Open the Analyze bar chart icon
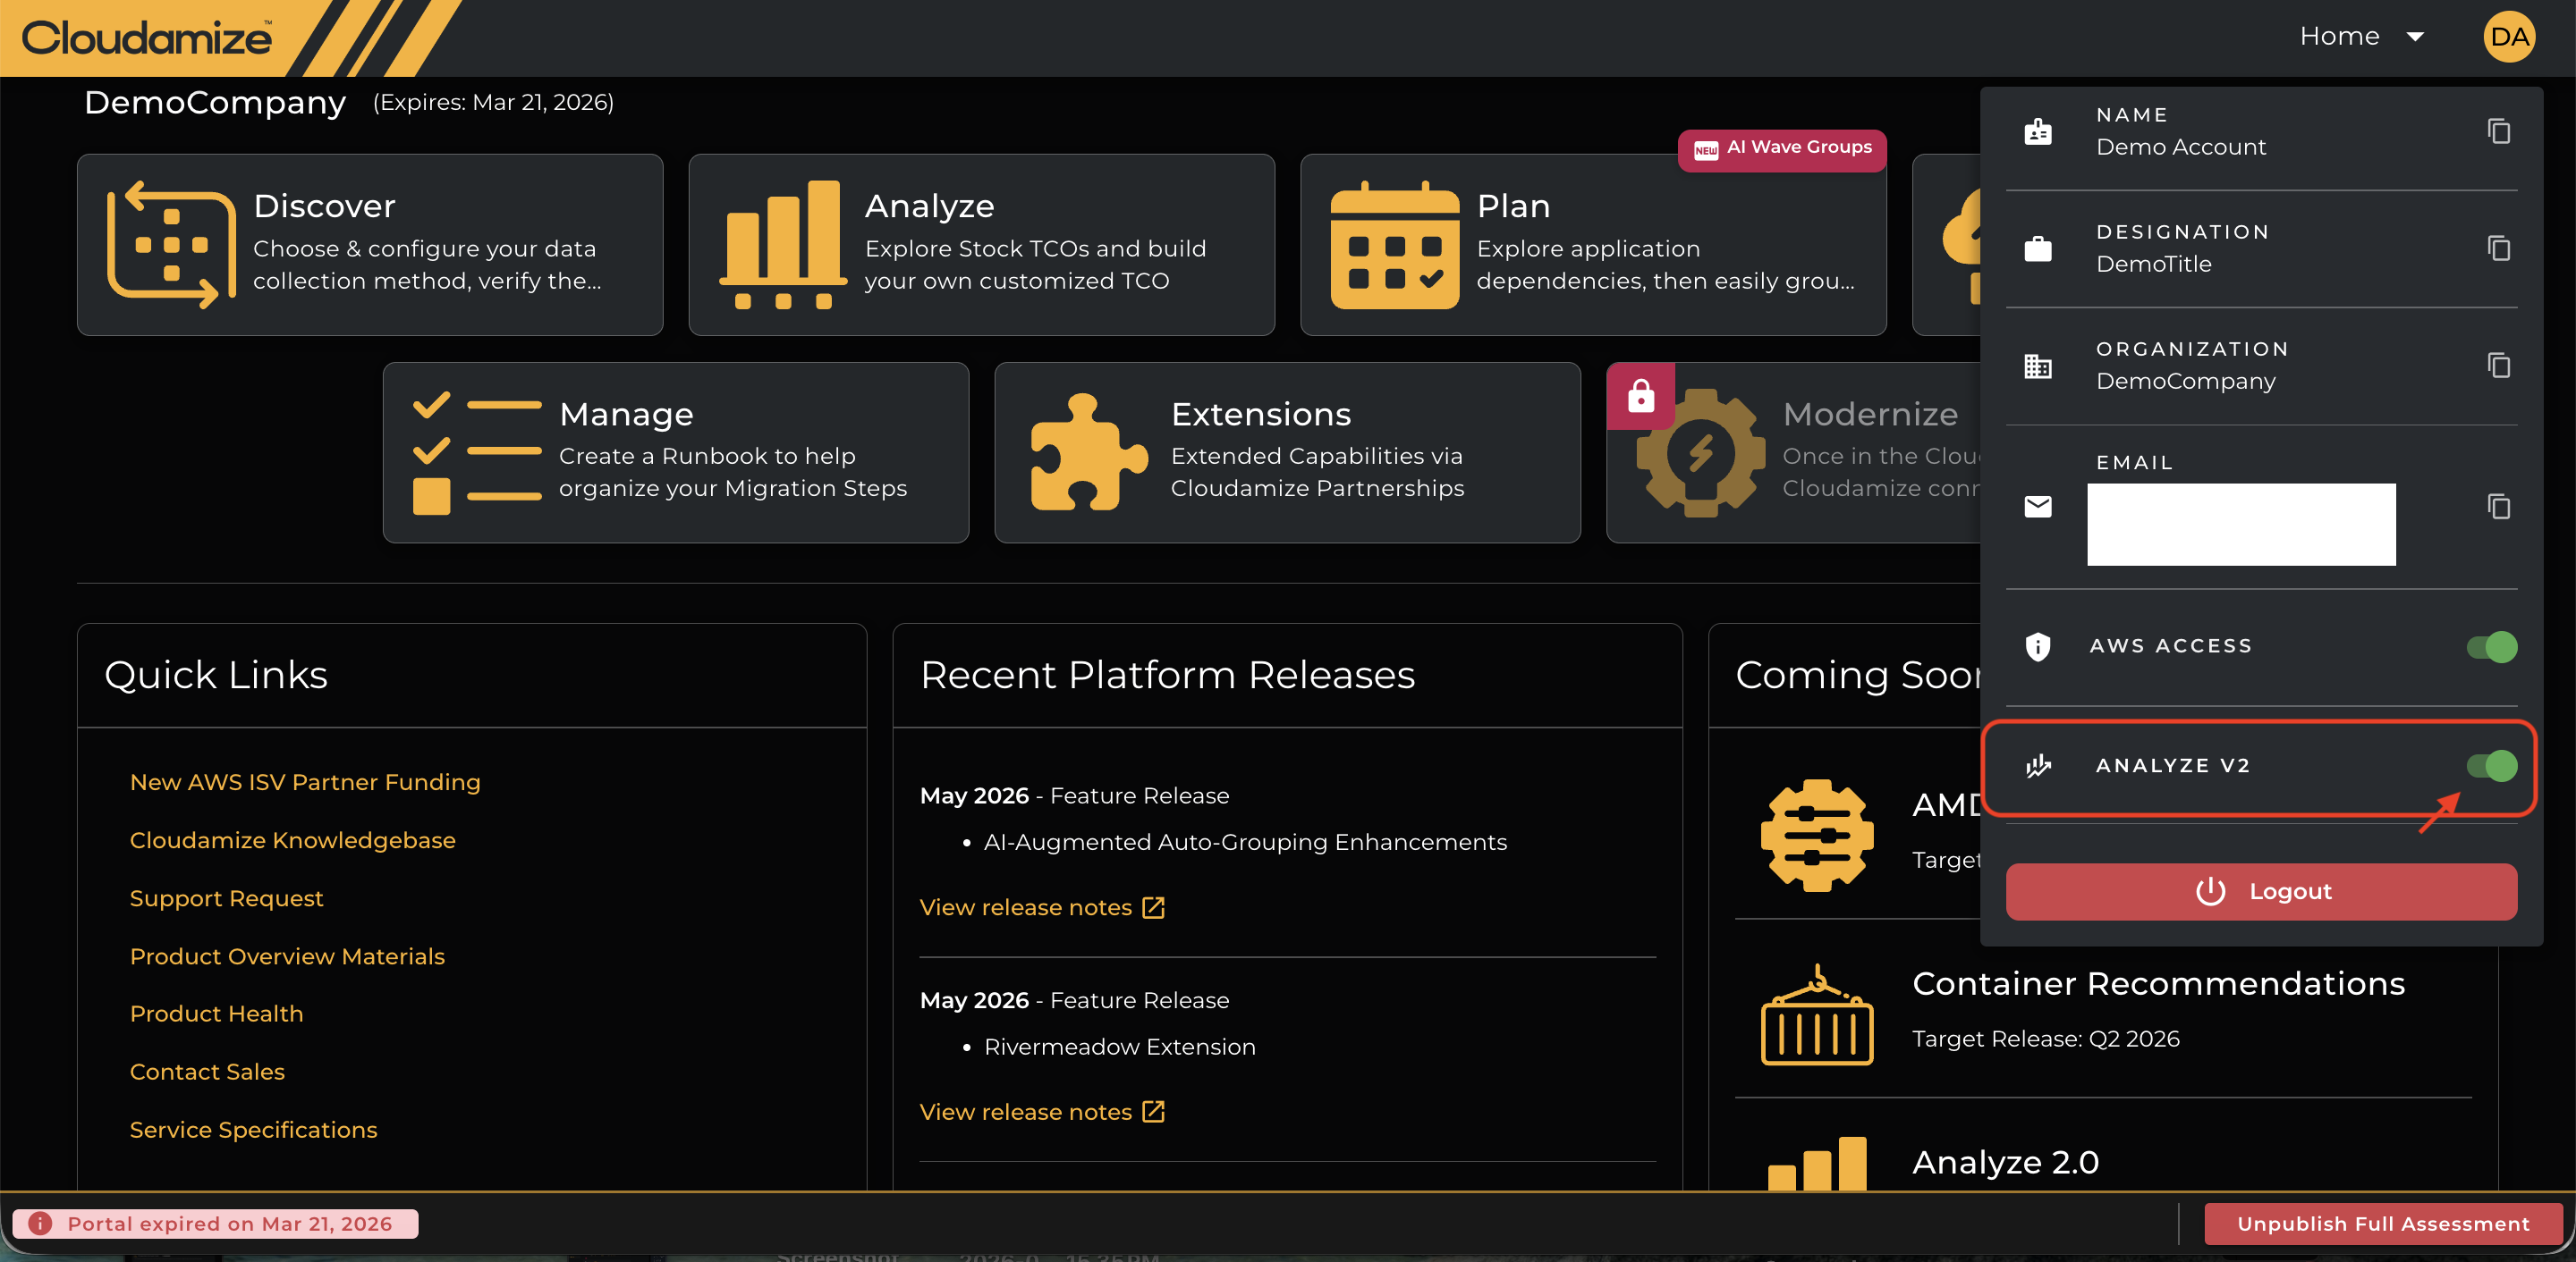This screenshot has width=2576, height=1262. coord(783,245)
